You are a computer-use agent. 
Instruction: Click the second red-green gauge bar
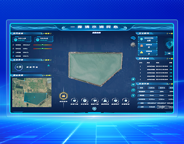point(43,48)
